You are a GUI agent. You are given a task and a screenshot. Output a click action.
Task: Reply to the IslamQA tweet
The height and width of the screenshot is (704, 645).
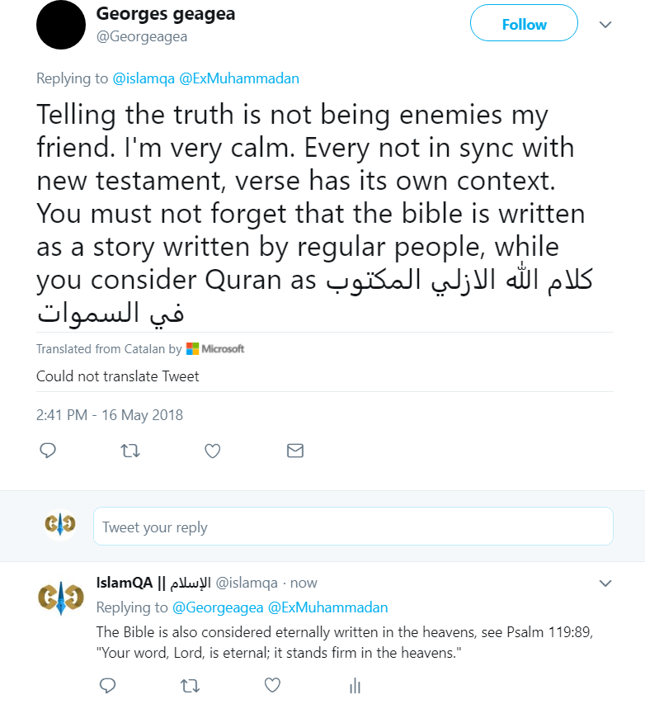pyautogui.click(x=107, y=685)
